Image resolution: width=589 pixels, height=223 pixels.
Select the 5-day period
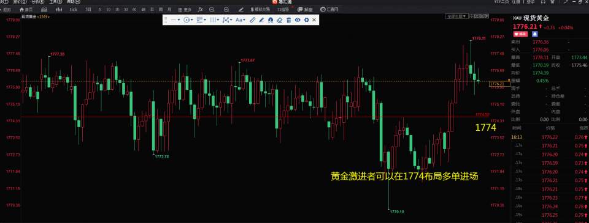[x=88, y=9]
